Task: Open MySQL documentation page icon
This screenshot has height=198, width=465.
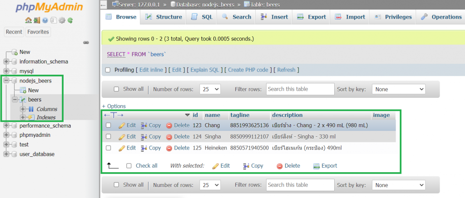Action: pyautogui.click(x=54, y=20)
